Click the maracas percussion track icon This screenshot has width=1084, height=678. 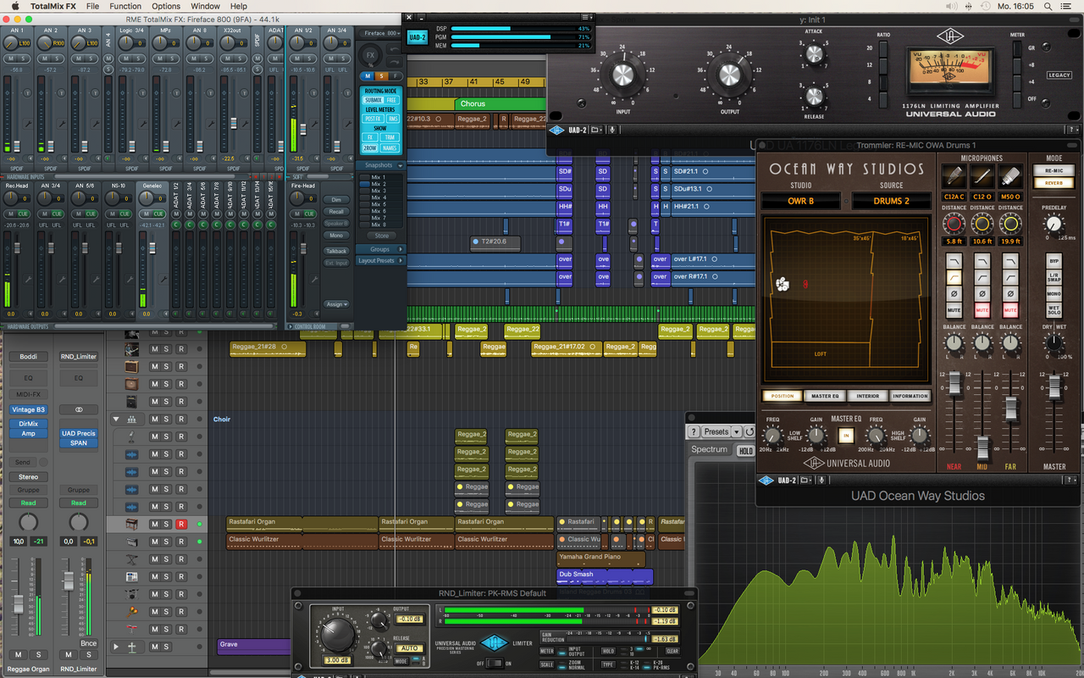pos(132,611)
